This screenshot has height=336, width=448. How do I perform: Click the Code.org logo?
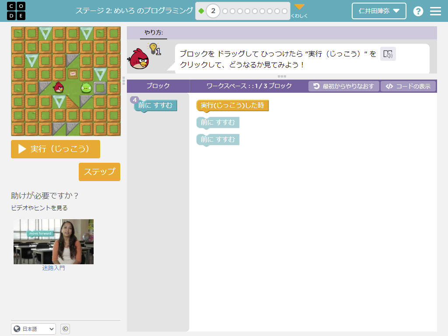(16, 11)
